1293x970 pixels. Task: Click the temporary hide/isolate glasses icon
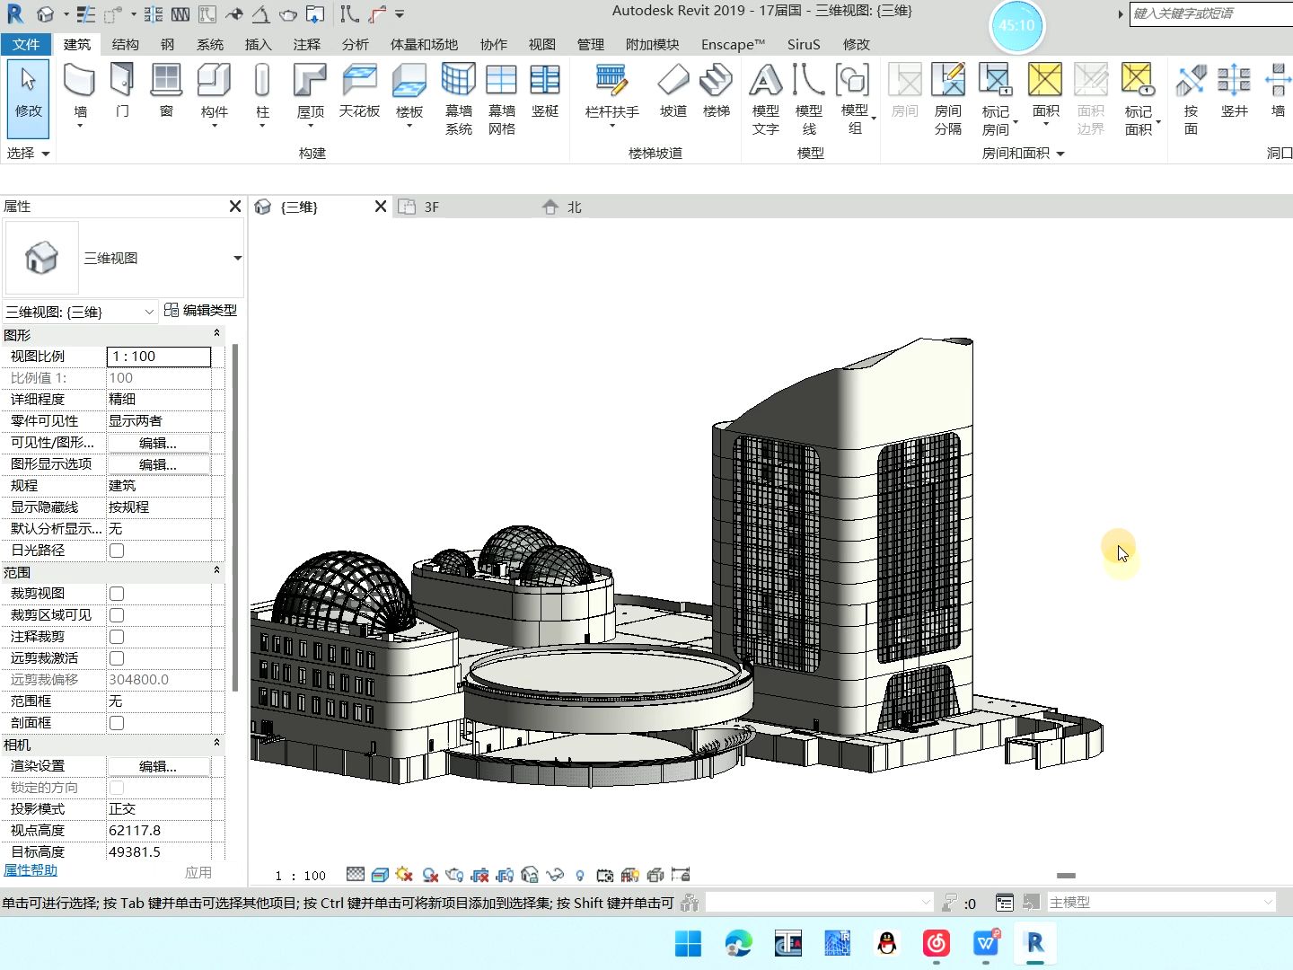click(555, 875)
